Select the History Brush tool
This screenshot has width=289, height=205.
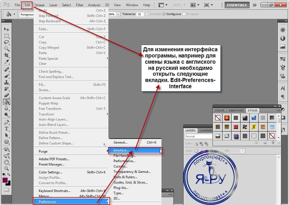pyautogui.click(x=7, y=89)
